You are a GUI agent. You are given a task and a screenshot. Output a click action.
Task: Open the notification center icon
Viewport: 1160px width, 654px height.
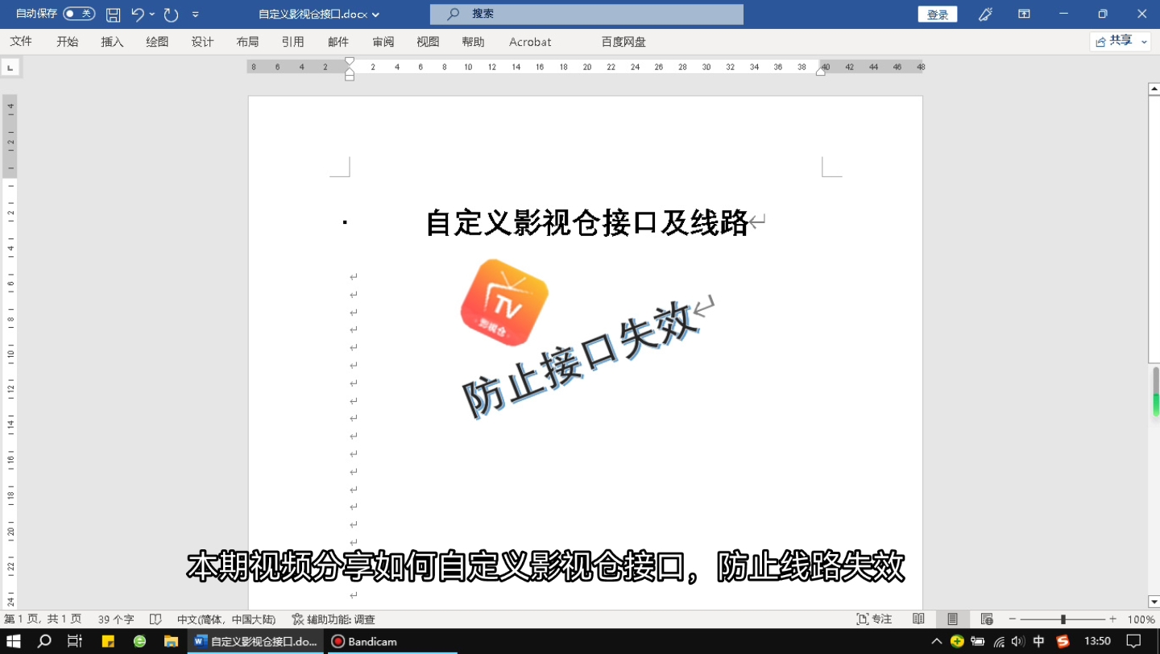click(x=1134, y=642)
